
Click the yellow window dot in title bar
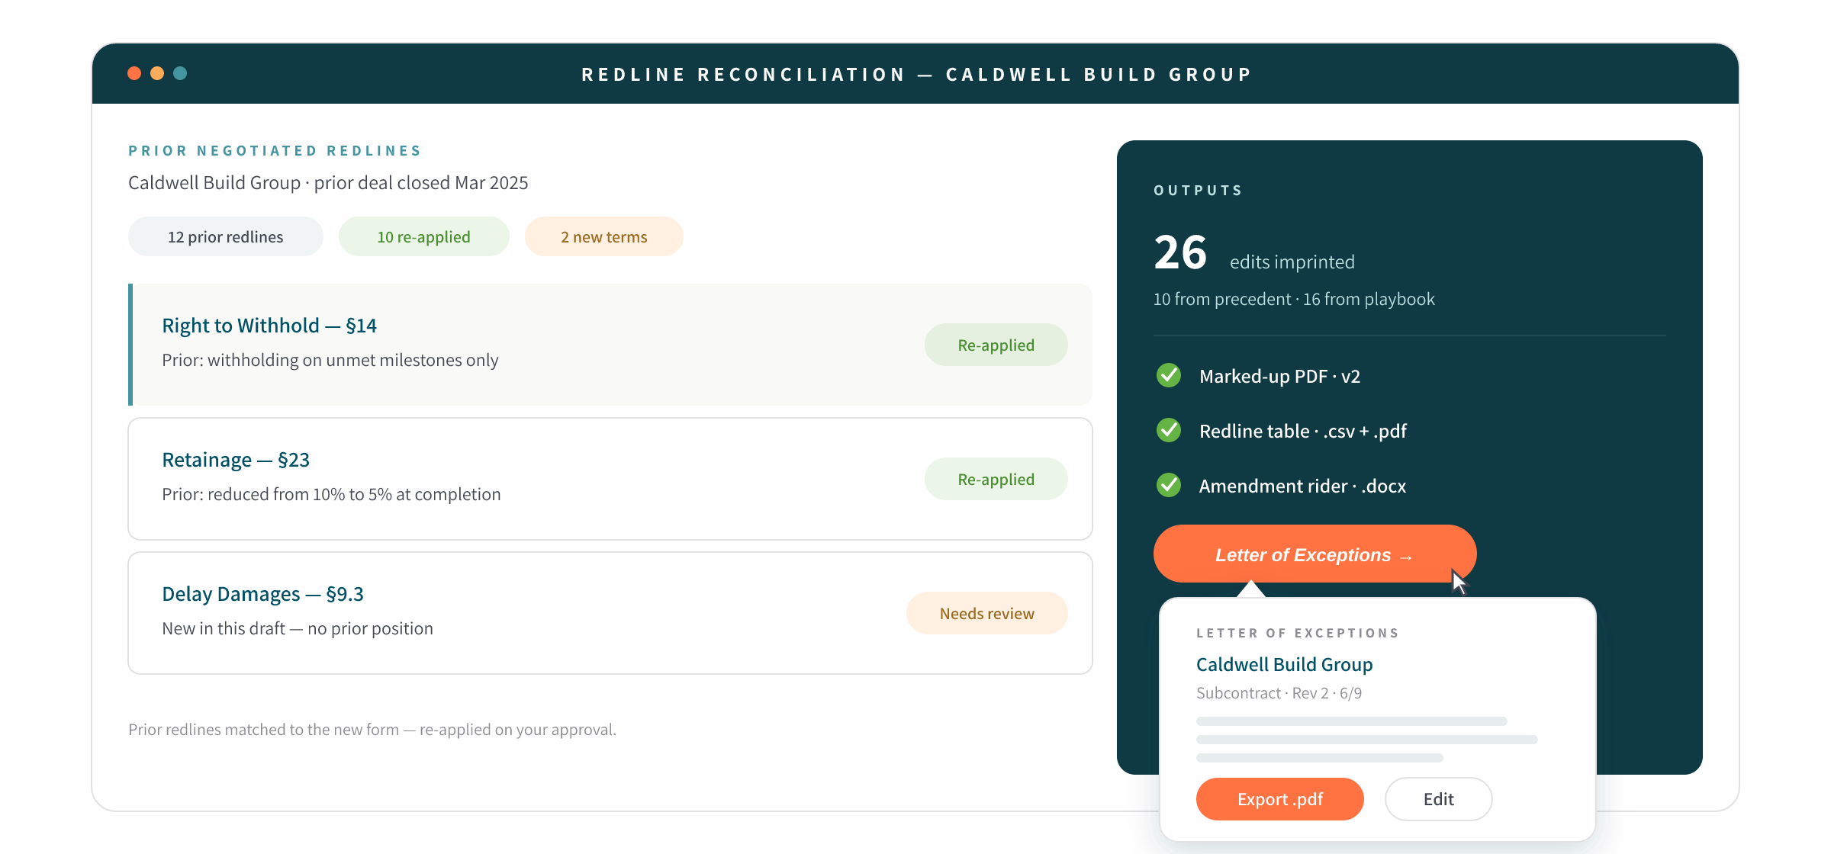157,73
